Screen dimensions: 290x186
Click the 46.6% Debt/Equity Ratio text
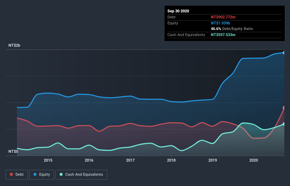232,29
